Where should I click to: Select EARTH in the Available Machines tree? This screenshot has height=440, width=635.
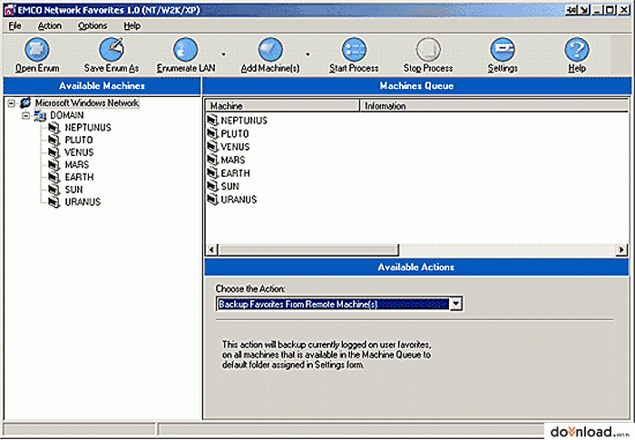point(80,178)
